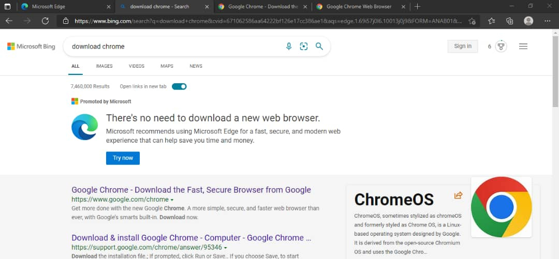Viewport: 559px width, 259px height.
Task: Search by voice using microphone
Action: click(x=289, y=47)
